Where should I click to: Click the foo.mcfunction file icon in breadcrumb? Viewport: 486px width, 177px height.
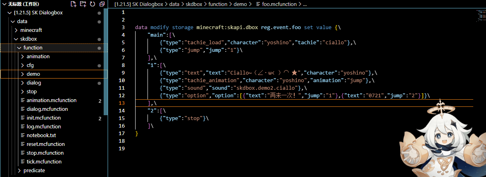(258, 4)
